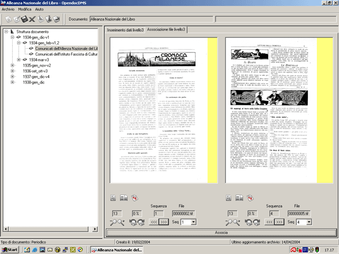Click the Aneddoti Storici page thumbnail
Image resolution: width=339 pixels, height=254 pixels.
(279, 110)
